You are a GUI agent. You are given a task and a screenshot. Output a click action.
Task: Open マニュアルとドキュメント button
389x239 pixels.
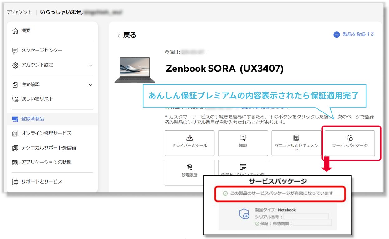coord(297,143)
